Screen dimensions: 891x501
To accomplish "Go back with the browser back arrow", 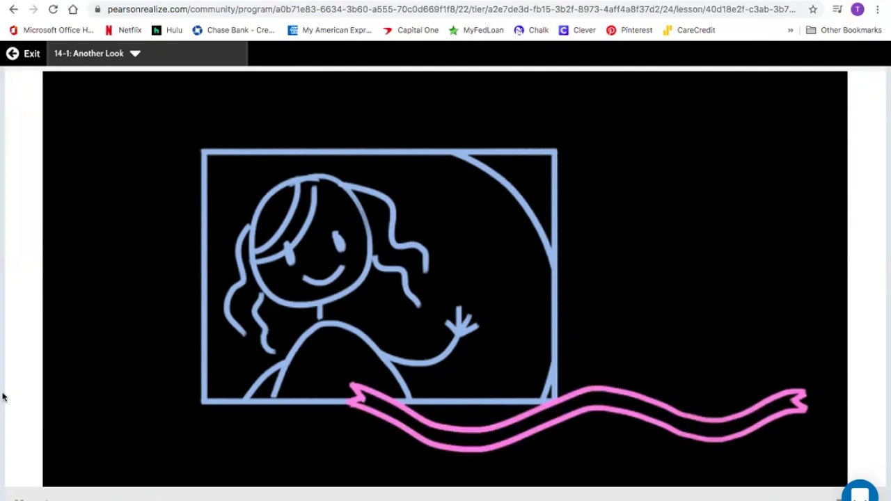I will (13, 9).
